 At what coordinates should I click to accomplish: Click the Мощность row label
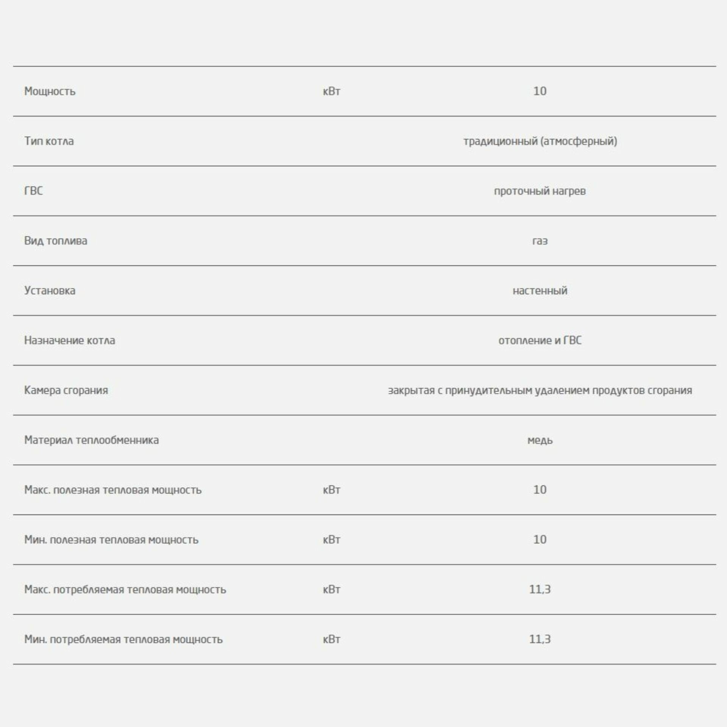click(x=50, y=91)
